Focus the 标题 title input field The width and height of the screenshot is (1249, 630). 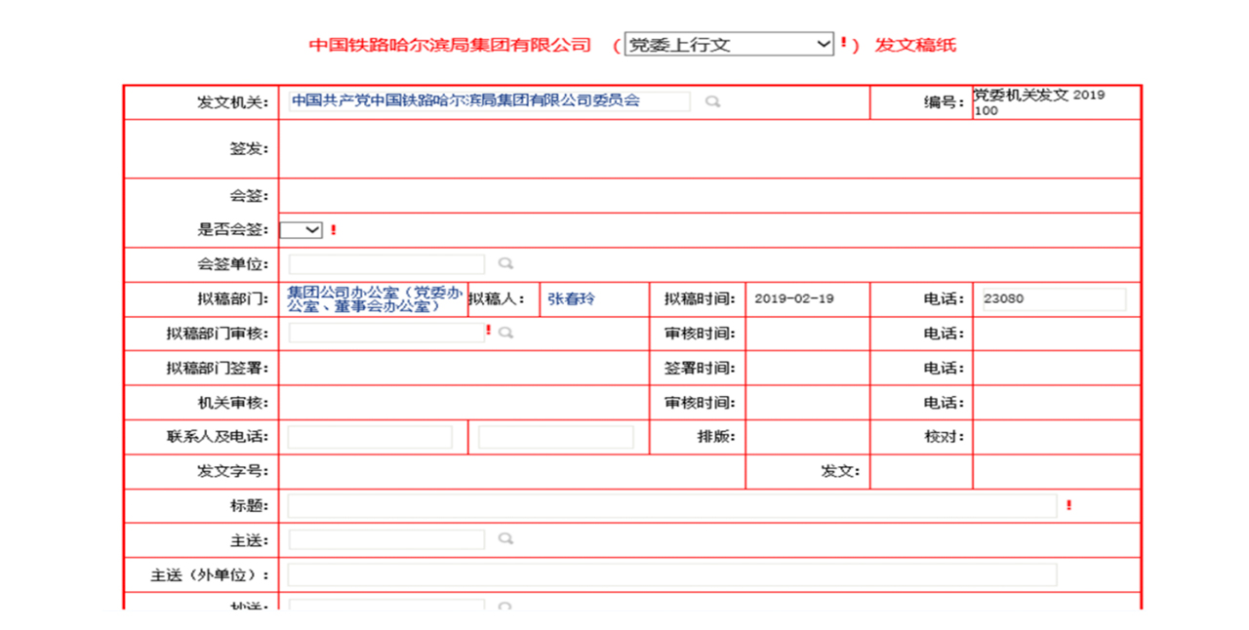672,506
